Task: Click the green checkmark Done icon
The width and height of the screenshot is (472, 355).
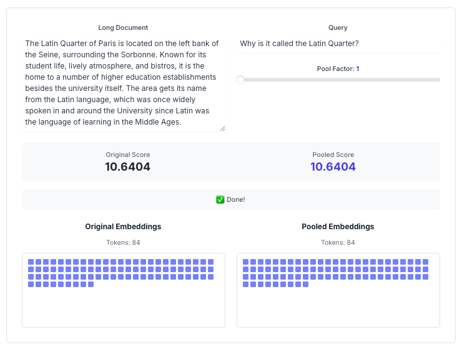Action: [220, 199]
